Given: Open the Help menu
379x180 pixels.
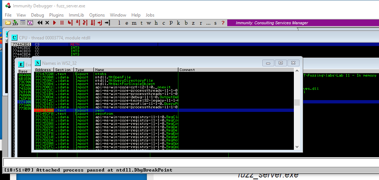Looking at the screenshot, I should point(136,15).
